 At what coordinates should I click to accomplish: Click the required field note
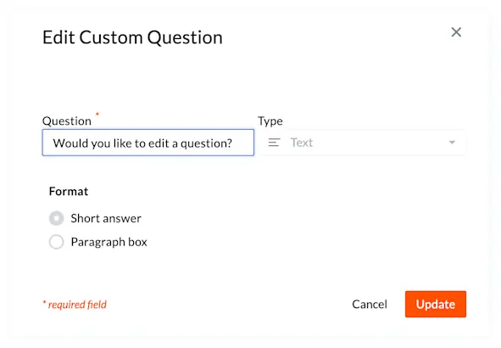click(x=75, y=305)
